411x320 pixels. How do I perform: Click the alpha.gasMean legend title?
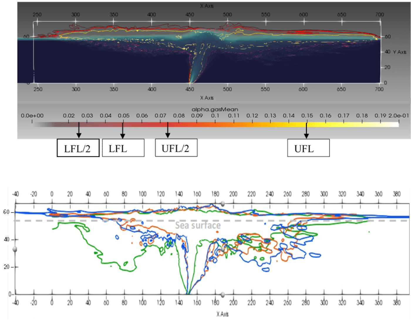215,110
